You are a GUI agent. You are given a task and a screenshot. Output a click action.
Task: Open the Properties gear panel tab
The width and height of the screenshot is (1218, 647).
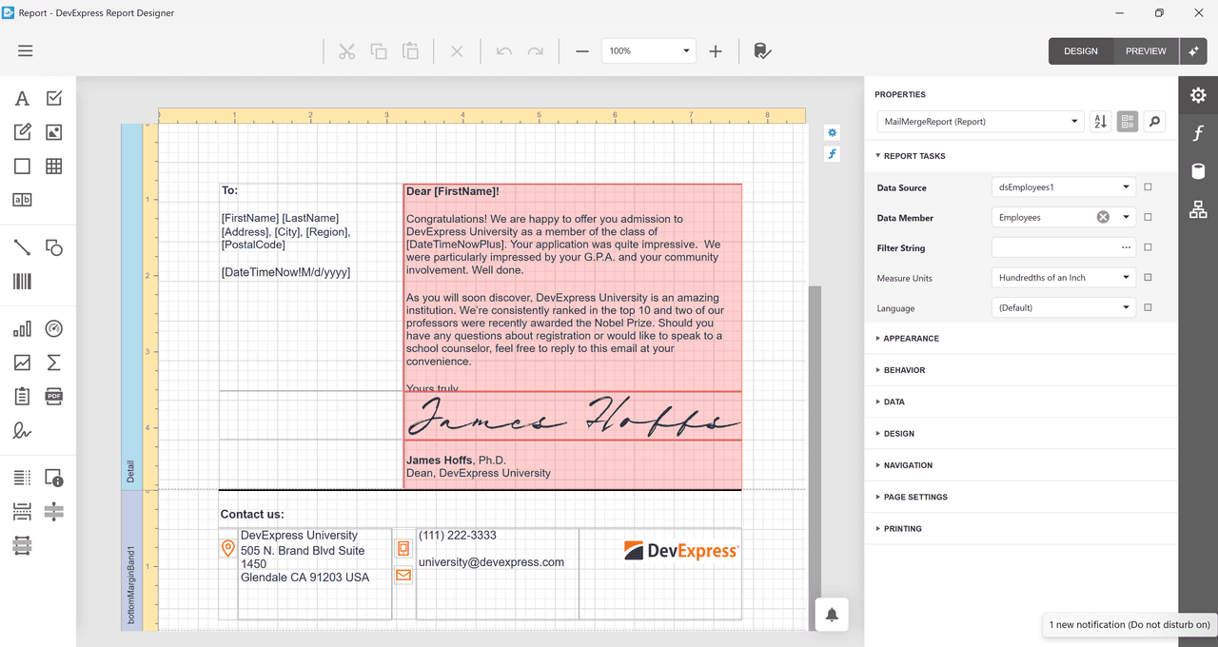[x=1198, y=95]
